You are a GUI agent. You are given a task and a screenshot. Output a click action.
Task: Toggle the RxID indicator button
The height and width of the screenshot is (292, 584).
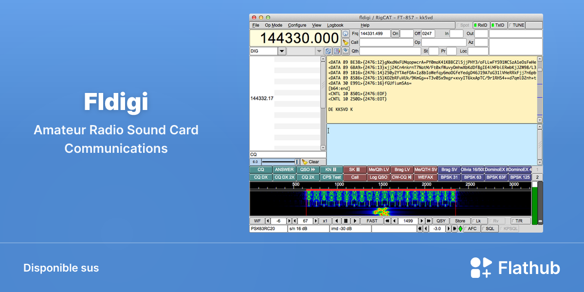point(481,25)
